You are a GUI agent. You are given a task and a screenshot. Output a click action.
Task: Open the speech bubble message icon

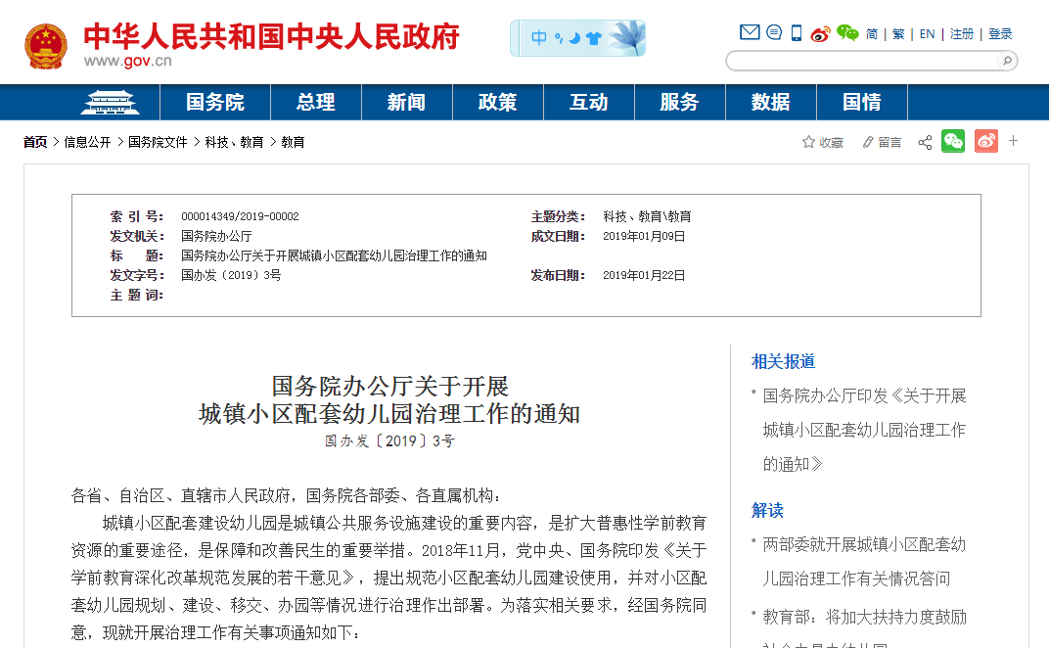coord(773,33)
